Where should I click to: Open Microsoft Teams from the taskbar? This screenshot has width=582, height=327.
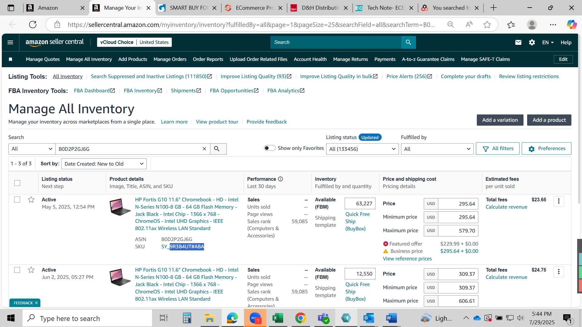tap(323, 318)
